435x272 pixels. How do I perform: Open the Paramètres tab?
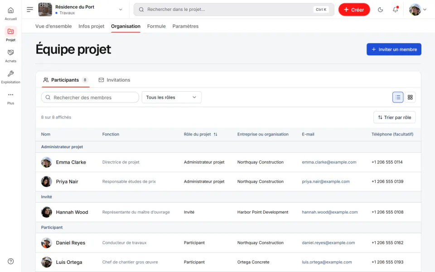coord(186,26)
